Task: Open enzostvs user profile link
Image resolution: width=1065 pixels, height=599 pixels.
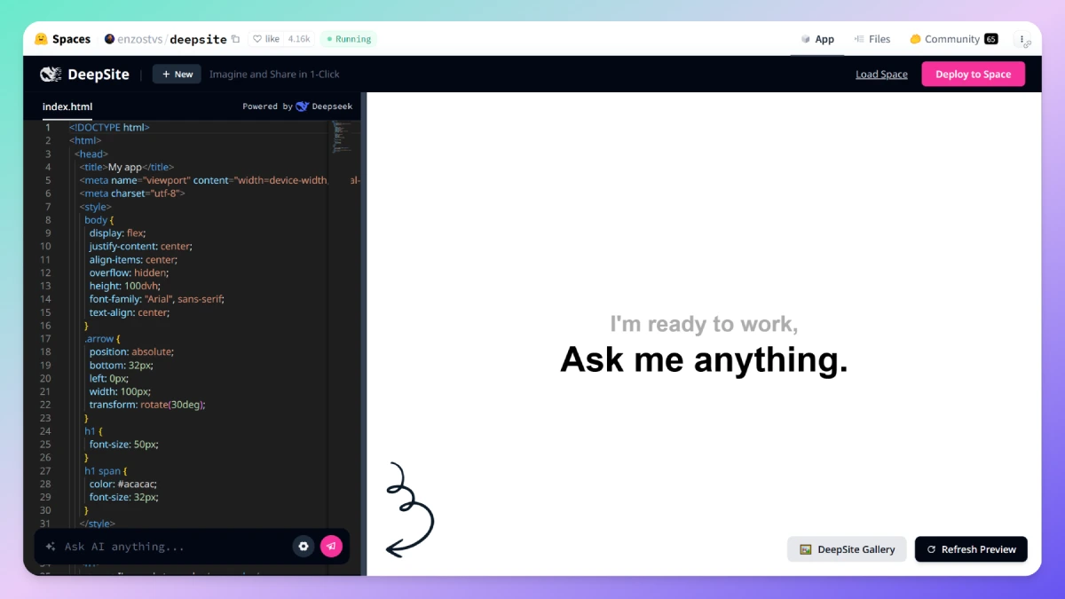Action: click(132, 39)
